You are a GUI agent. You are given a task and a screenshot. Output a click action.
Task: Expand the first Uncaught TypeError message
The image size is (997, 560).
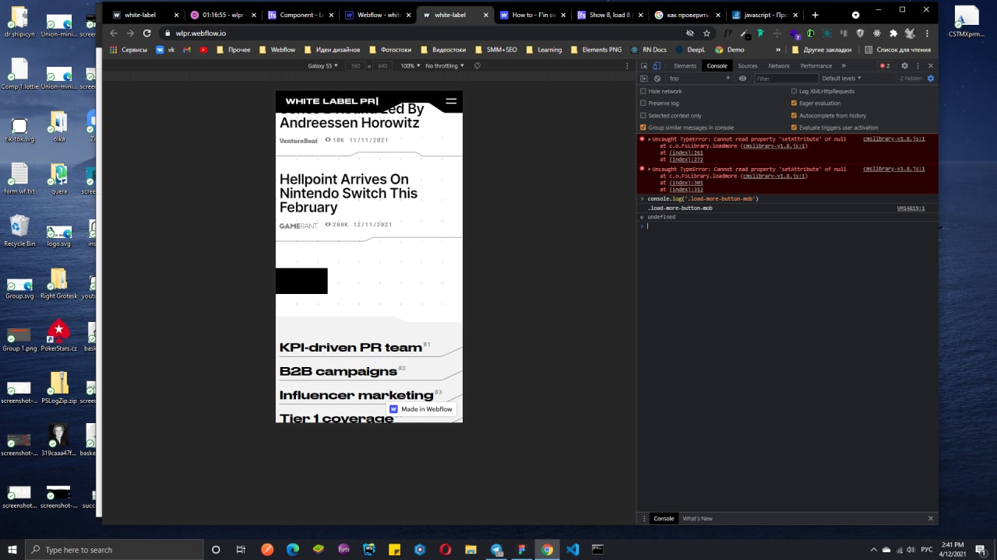click(x=649, y=139)
